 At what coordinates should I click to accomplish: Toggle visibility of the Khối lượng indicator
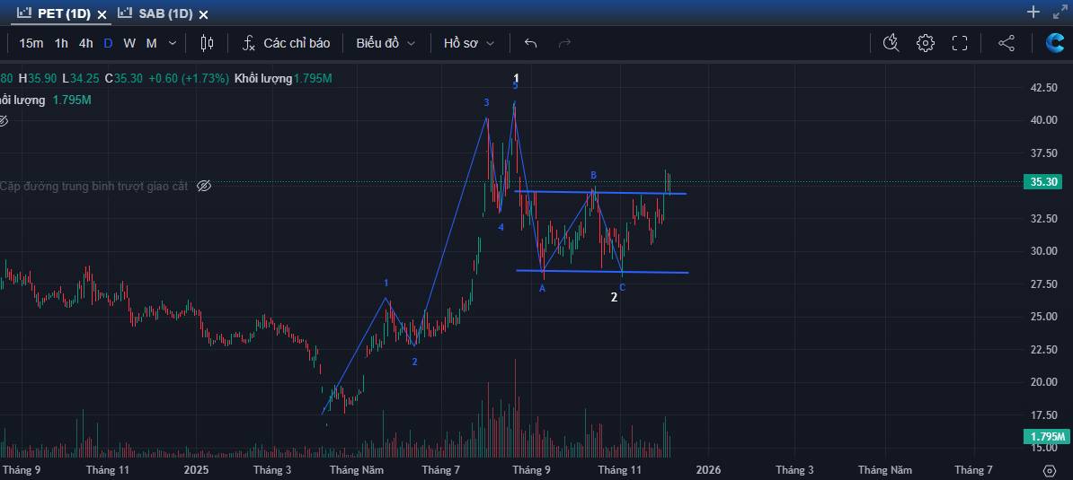(x=3, y=121)
